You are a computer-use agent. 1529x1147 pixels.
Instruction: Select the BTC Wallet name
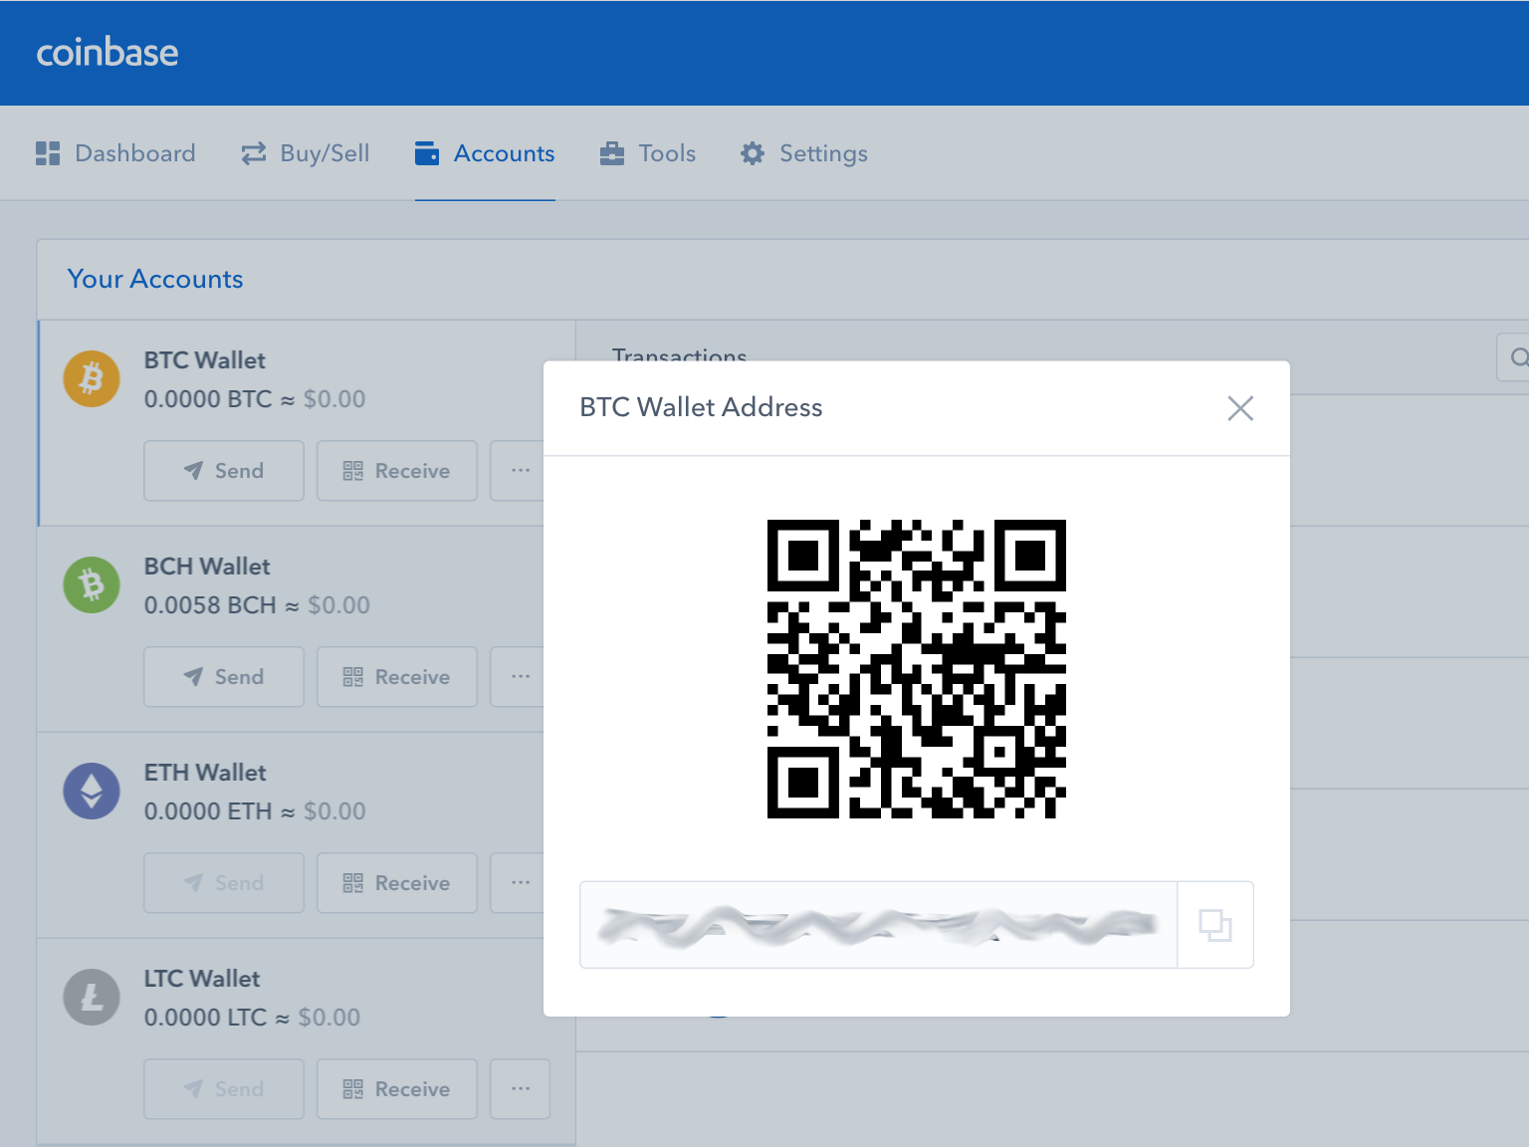(205, 360)
